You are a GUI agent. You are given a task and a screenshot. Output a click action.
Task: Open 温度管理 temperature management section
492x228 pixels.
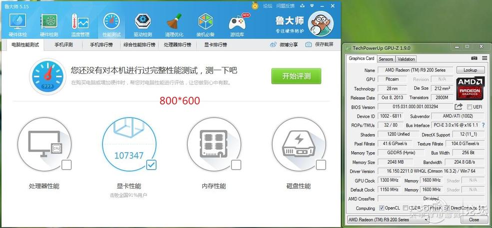[80, 25]
